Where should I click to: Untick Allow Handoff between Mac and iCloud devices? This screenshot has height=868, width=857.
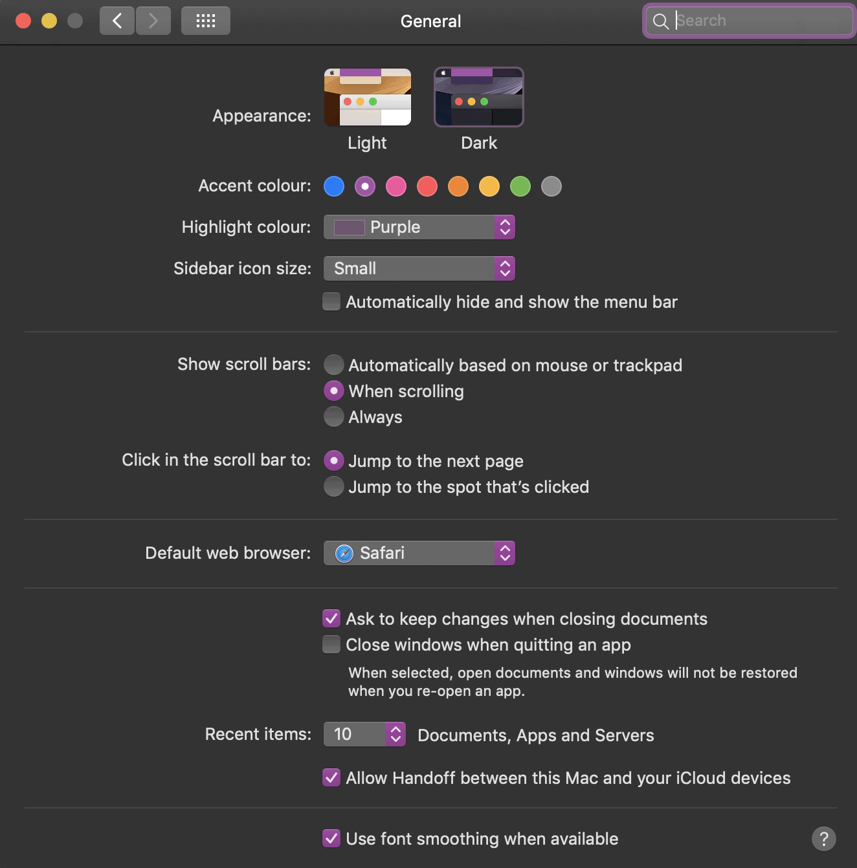(x=331, y=777)
